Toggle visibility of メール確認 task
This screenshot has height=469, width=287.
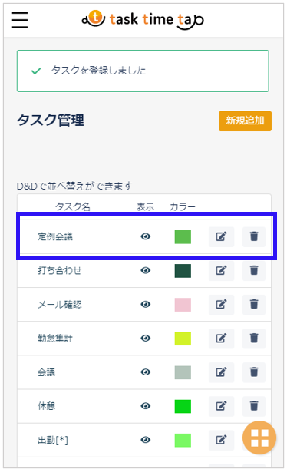pos(146,305)
